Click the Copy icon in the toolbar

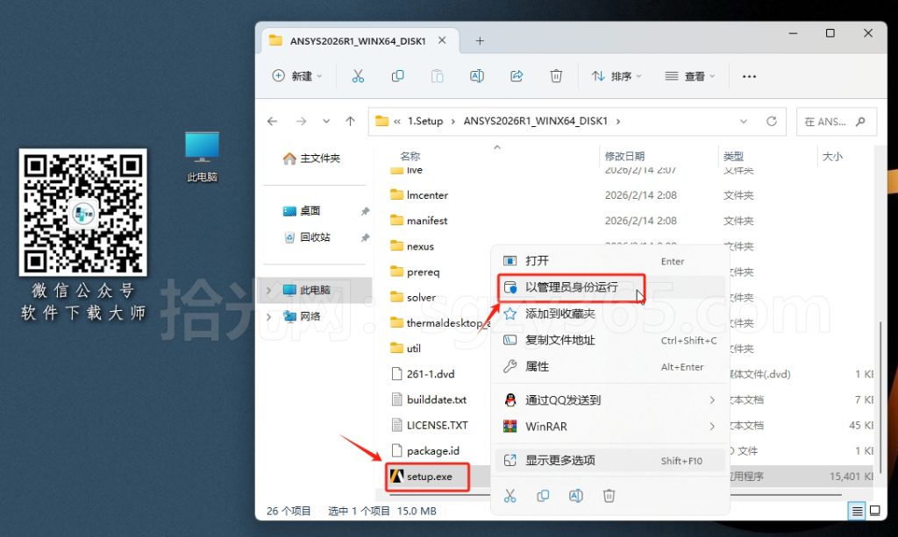click(397, 76)
